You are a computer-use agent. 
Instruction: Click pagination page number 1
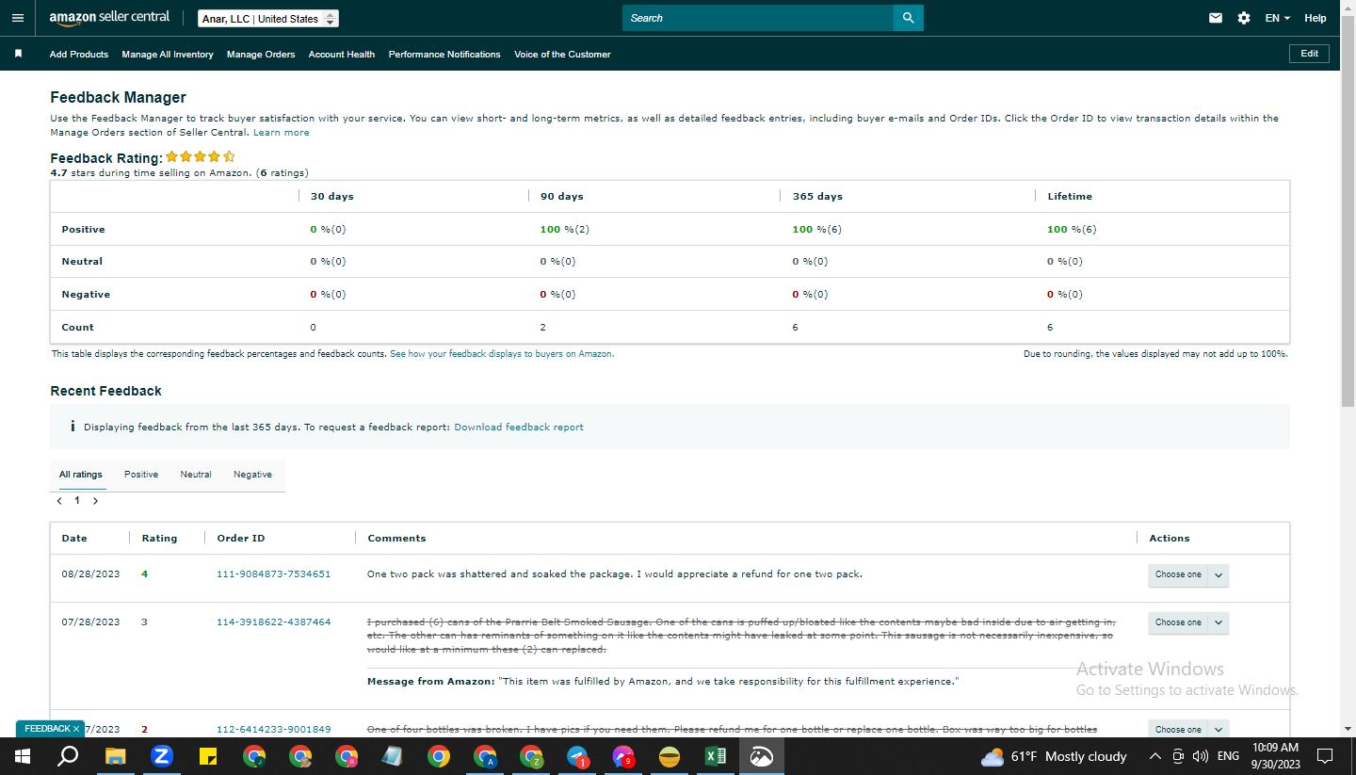pyautogui.click(x=77, y=501)
